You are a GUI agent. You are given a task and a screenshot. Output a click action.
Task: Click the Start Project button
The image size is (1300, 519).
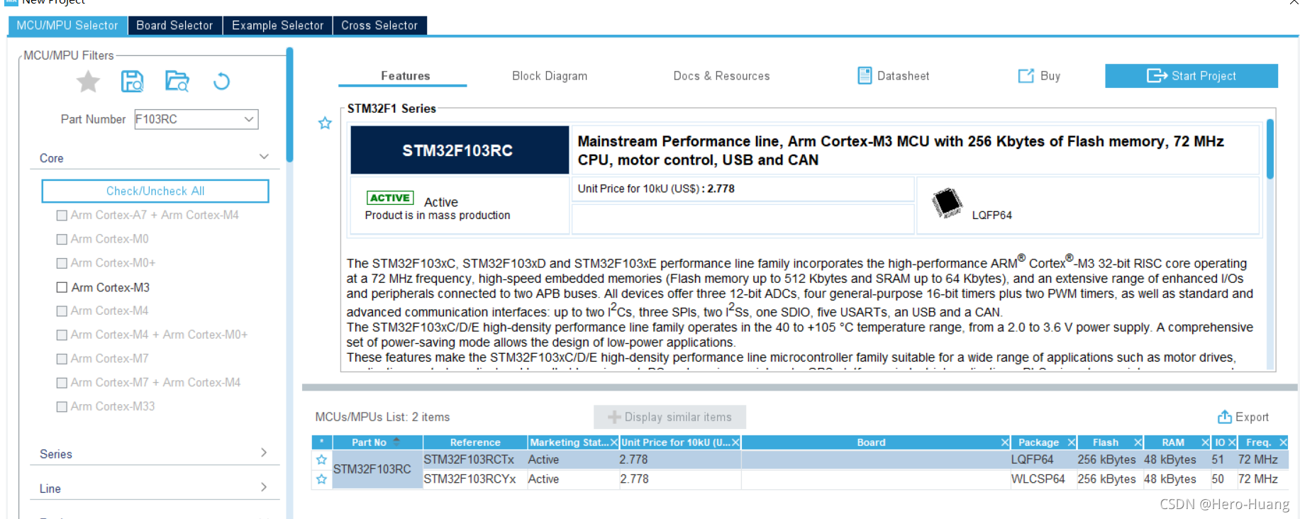1191,76
